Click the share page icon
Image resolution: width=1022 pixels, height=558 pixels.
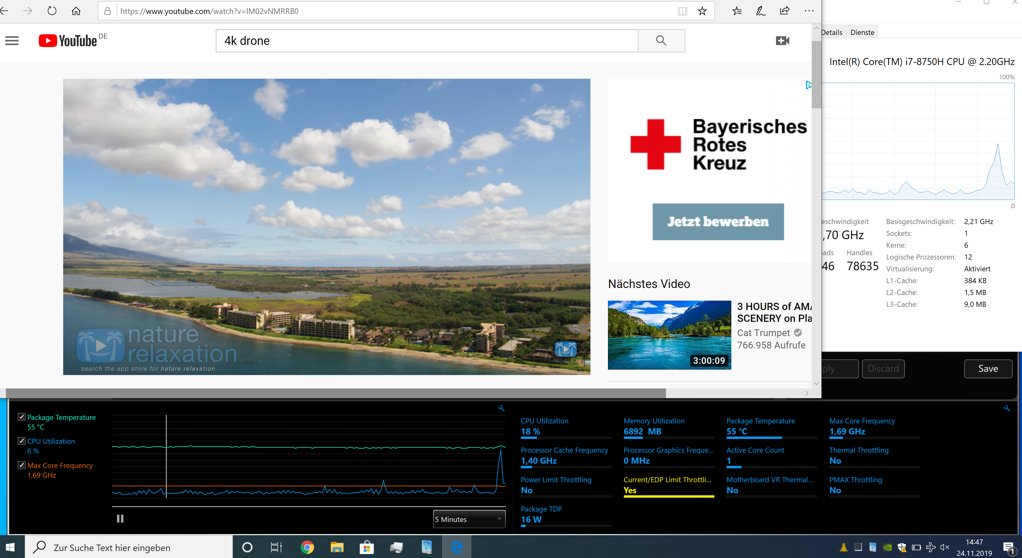pos(784,11)
